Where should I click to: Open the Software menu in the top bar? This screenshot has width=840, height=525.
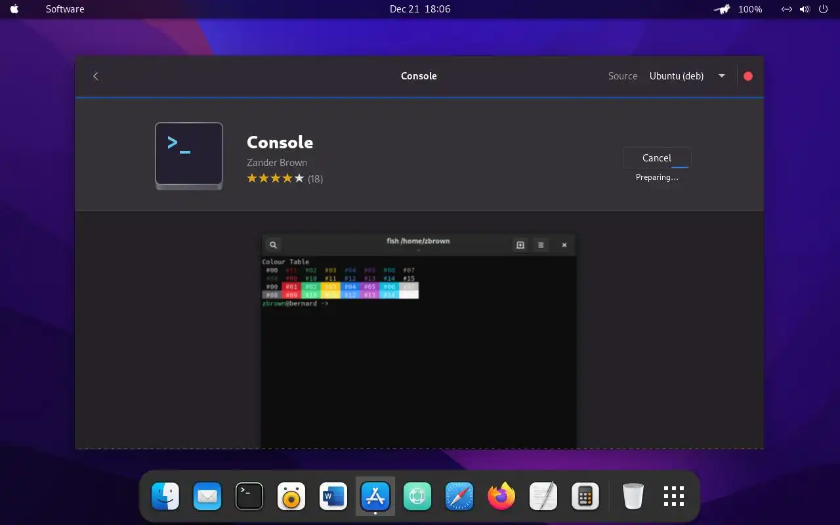(x=65, y=9)
